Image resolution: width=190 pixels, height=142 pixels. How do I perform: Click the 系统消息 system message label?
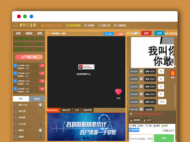(x=149, y=109)
